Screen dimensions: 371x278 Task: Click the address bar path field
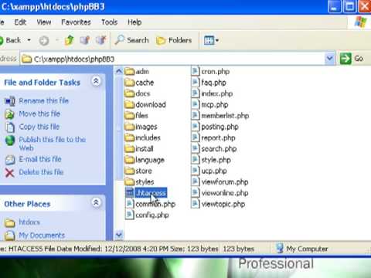click(x=172, y=59)
